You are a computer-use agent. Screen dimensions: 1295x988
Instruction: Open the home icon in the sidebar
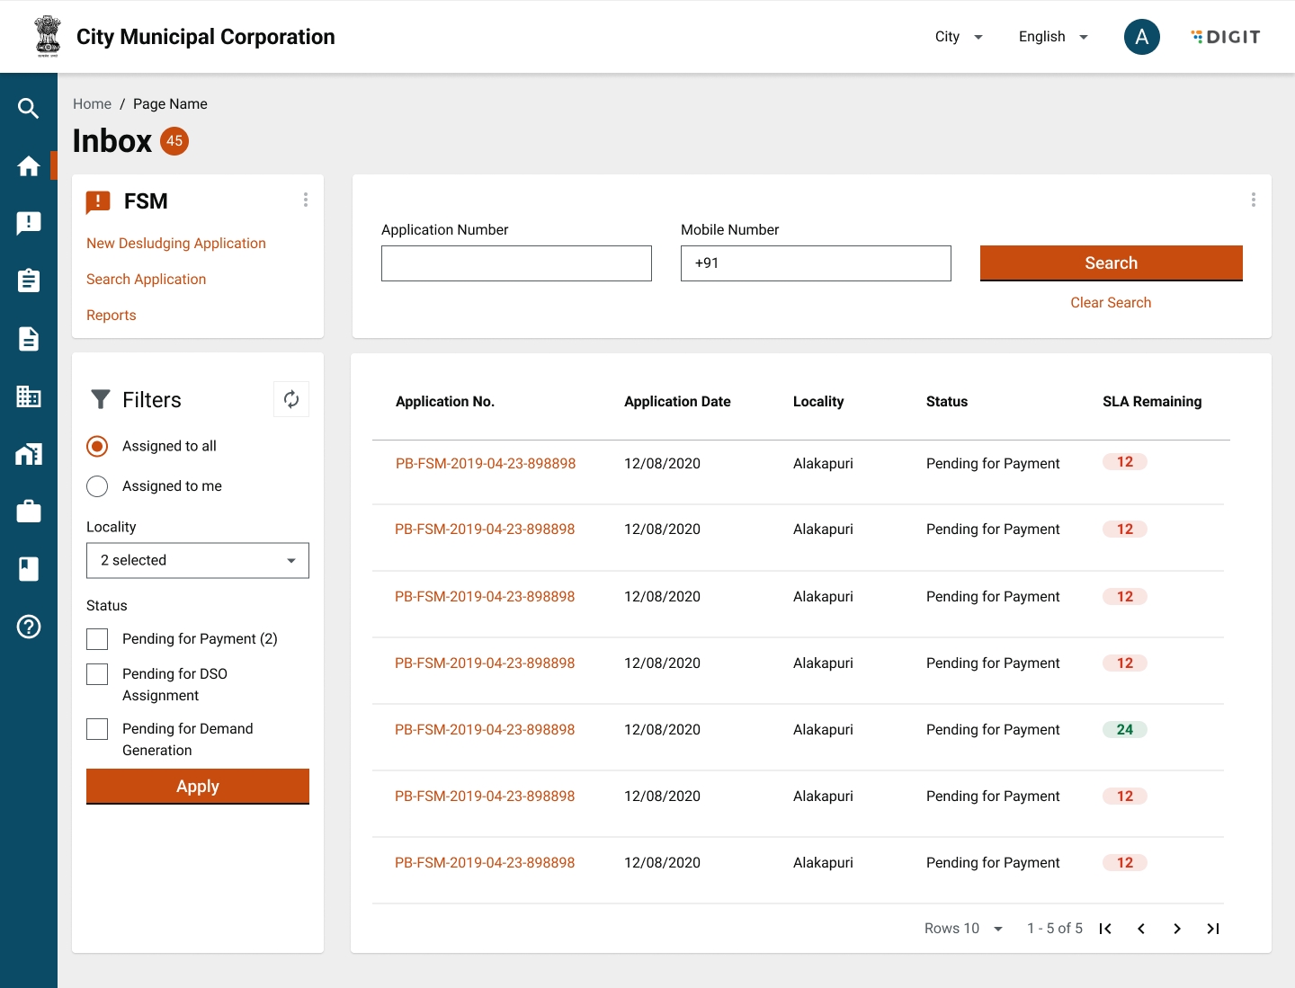(x=29, y=166)
